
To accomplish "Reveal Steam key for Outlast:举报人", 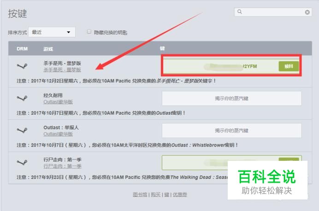I will [232, 130].
